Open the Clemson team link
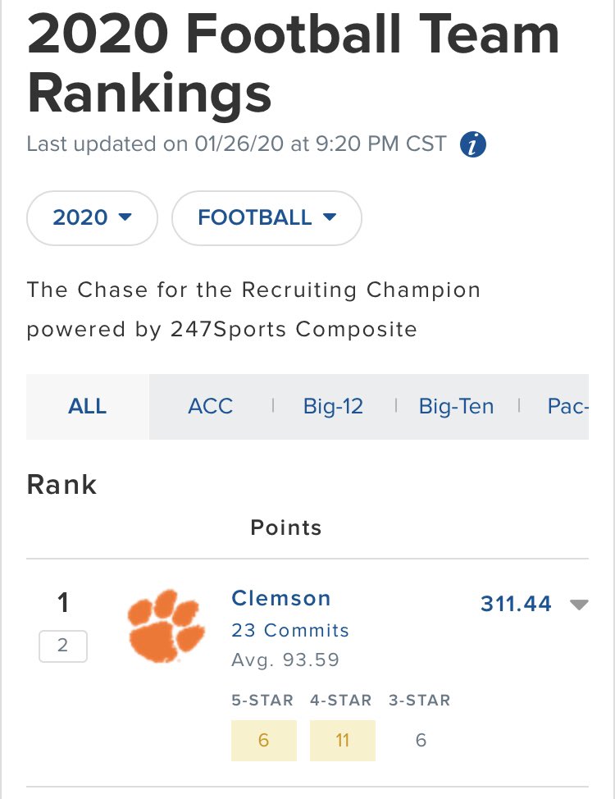 point(281,598)
